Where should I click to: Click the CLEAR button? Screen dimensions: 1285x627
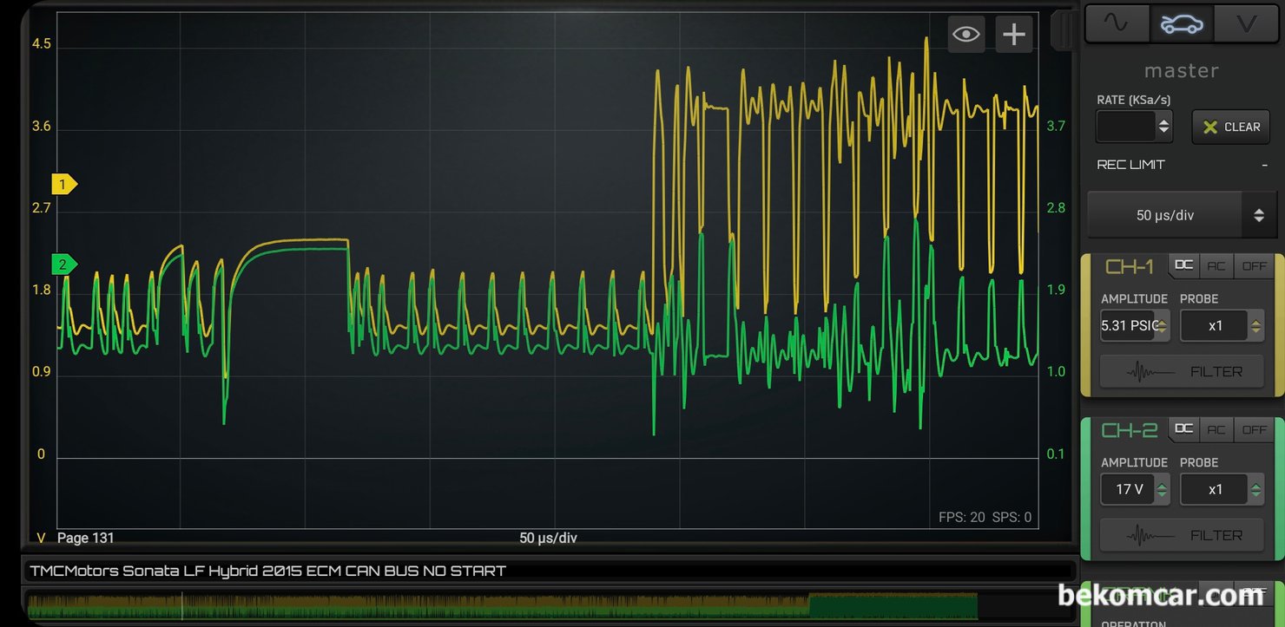(1231, 127)
